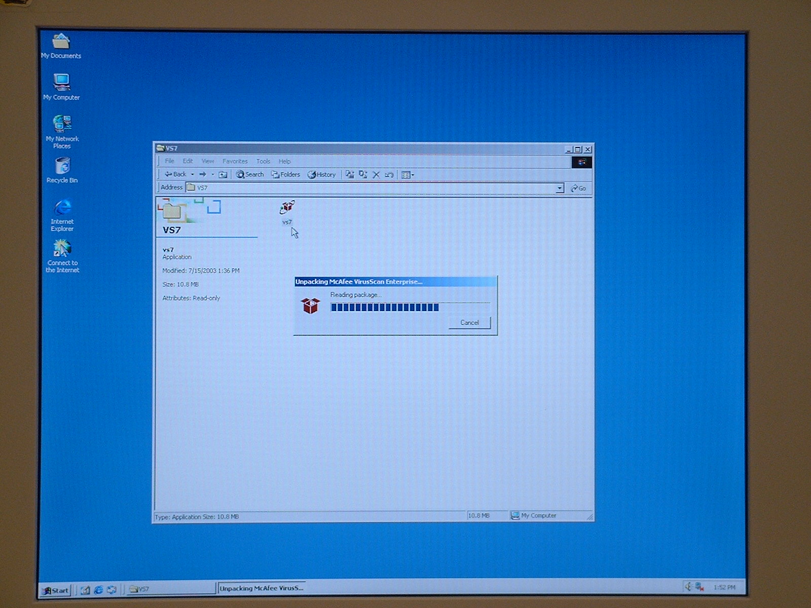Open the Tools menu
811x608 pixels.
263,161
